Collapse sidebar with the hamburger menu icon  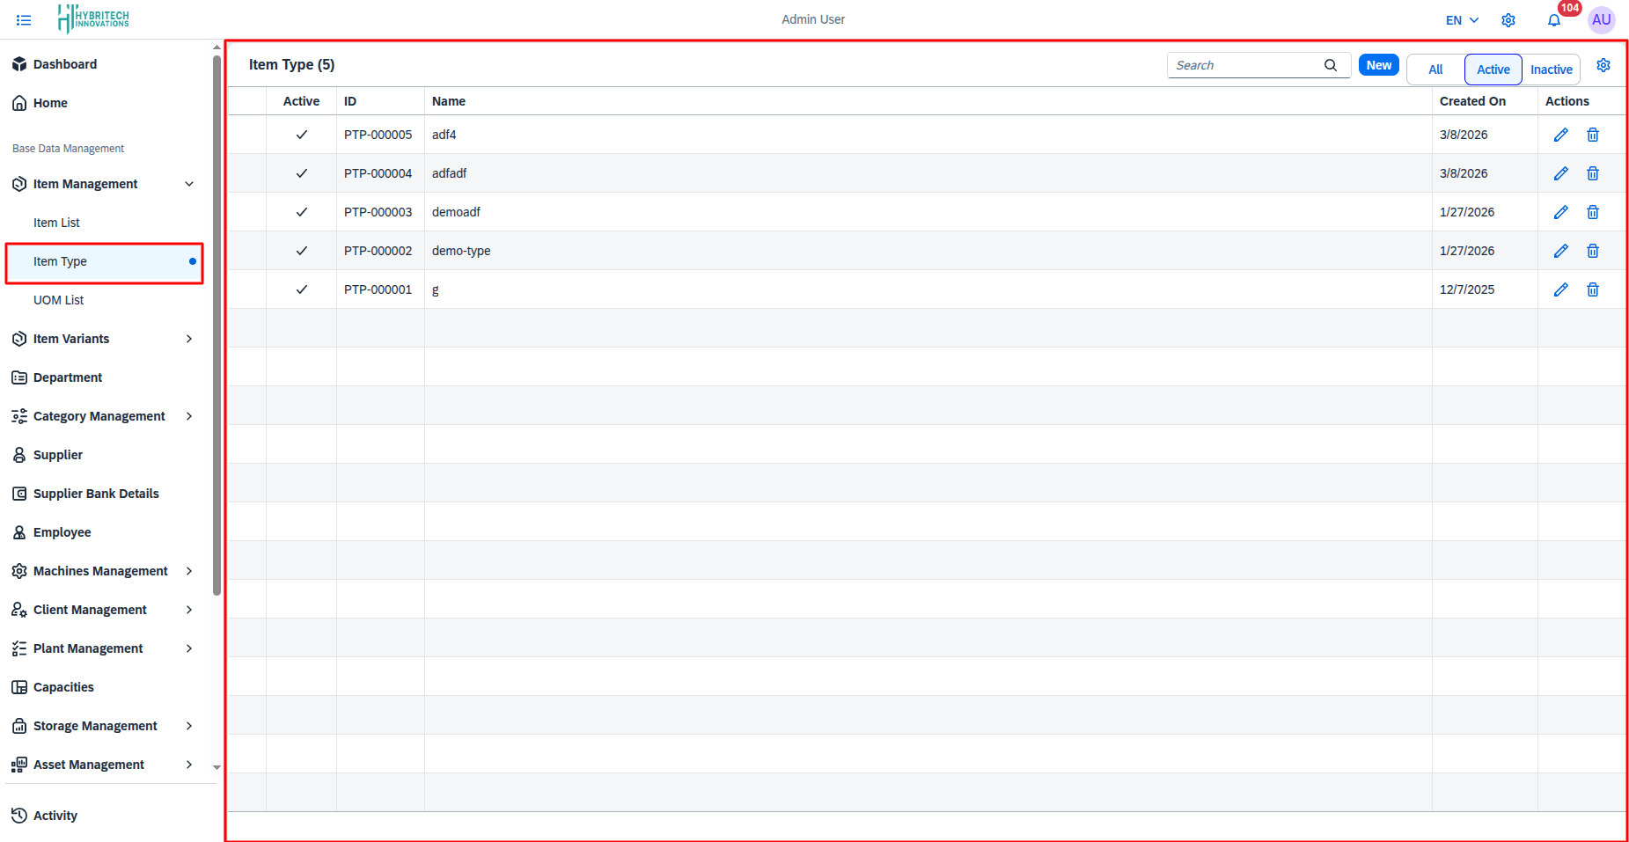(24, 19)
